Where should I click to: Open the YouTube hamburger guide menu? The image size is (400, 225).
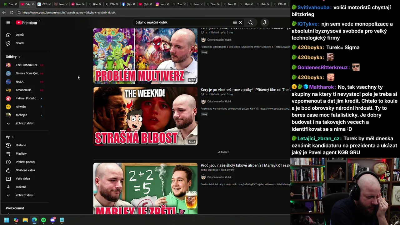pos(8,22)
